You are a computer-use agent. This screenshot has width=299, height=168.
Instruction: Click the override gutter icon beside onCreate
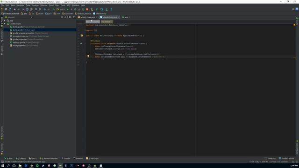pyautogui.click(x=81, y=43)
